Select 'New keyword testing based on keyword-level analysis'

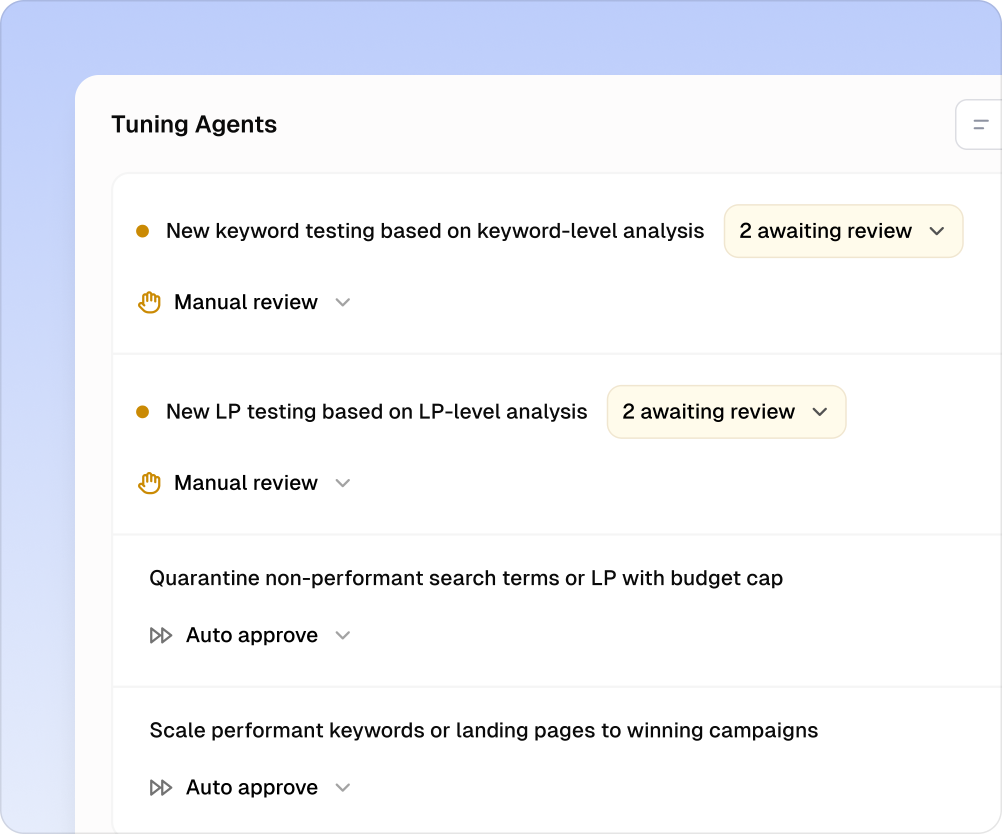pos(435,231)
